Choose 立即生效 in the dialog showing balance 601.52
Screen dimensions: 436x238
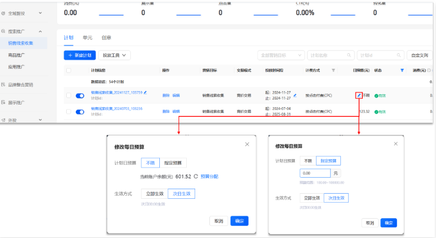click(x=155, y=194)
